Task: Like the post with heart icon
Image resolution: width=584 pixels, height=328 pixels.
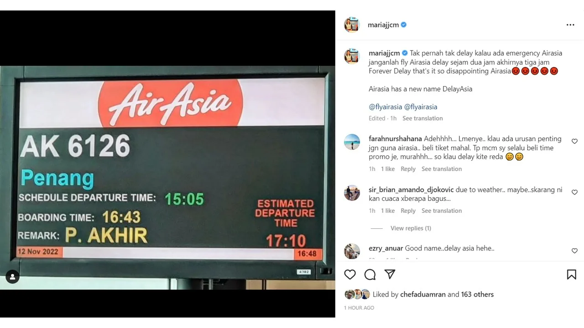Action: [x=350, y=274]
